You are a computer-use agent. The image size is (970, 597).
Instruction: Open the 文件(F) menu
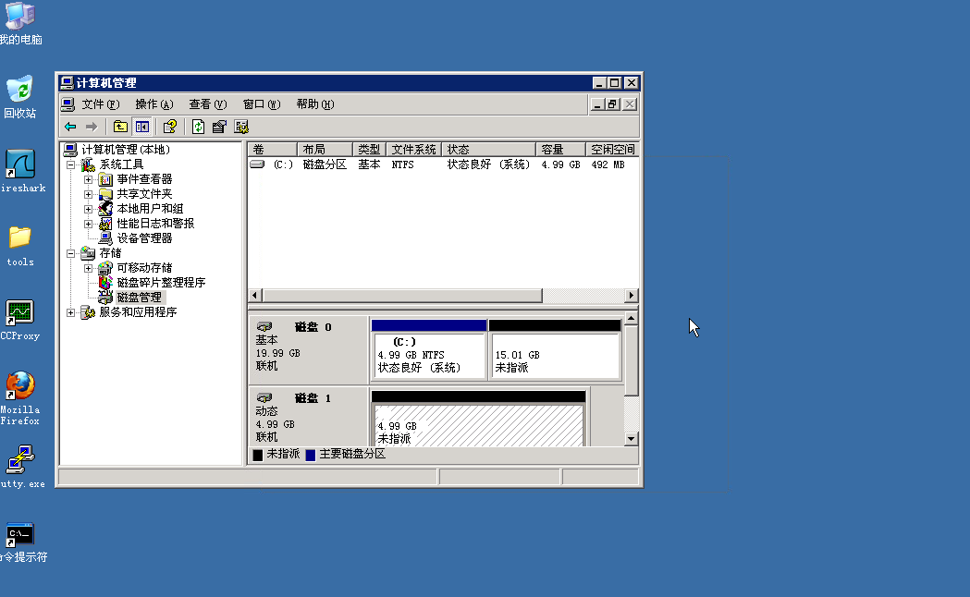(x=100, y=104)
